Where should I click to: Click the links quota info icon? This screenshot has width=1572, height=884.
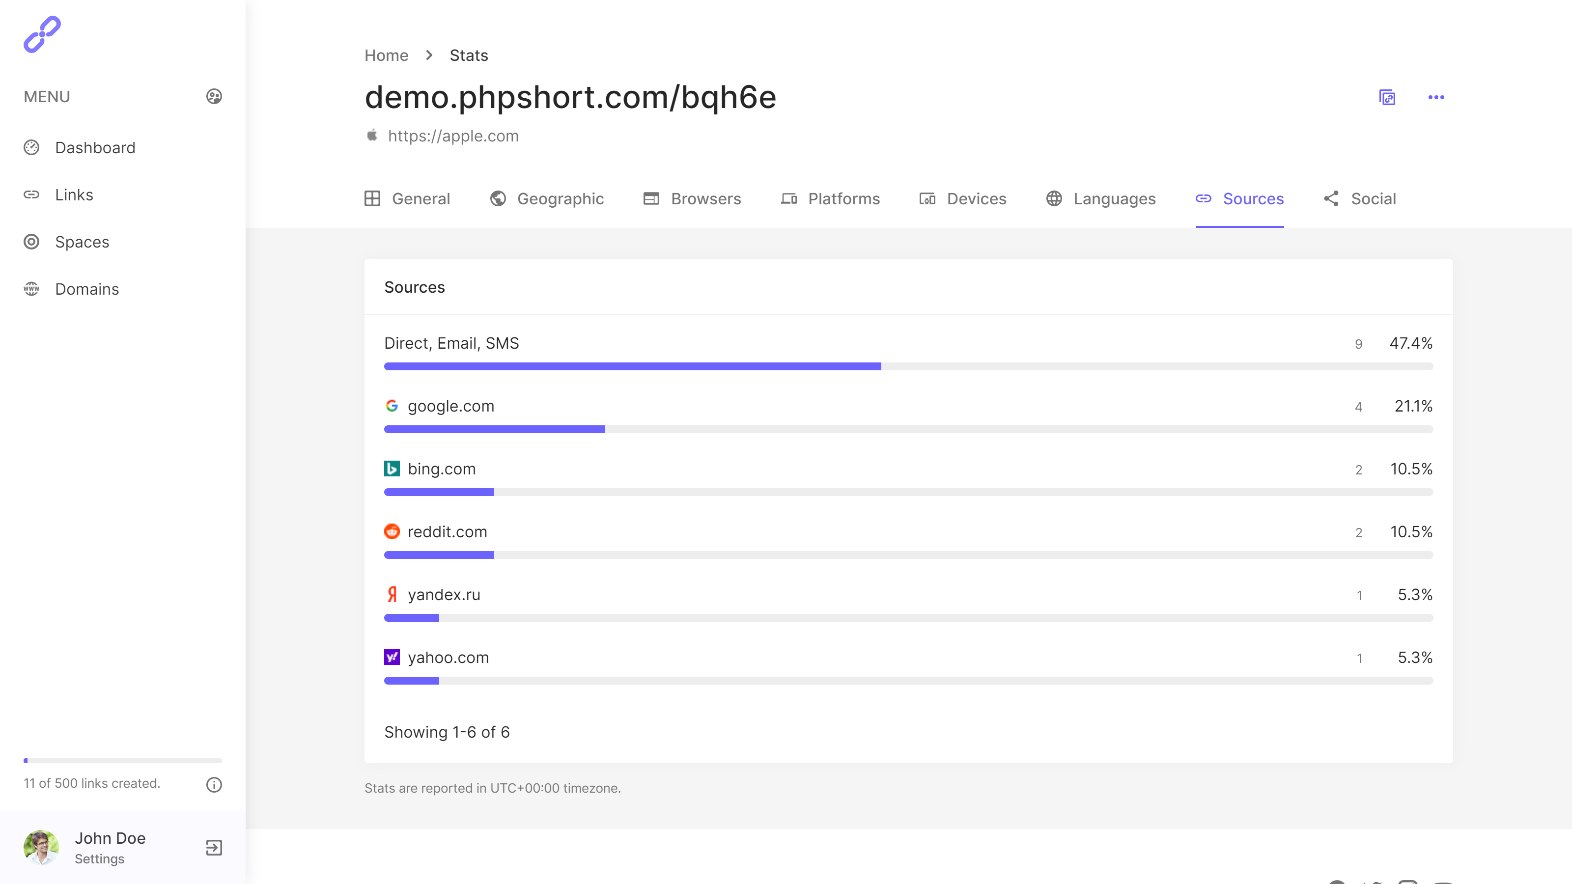(214, 785)
